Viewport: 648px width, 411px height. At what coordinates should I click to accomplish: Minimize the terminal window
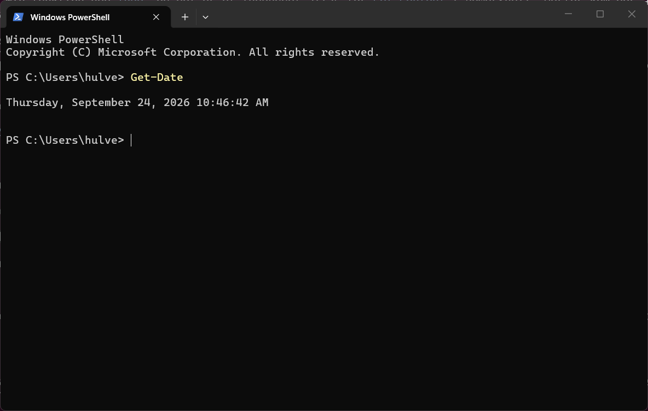click(568, 14)
